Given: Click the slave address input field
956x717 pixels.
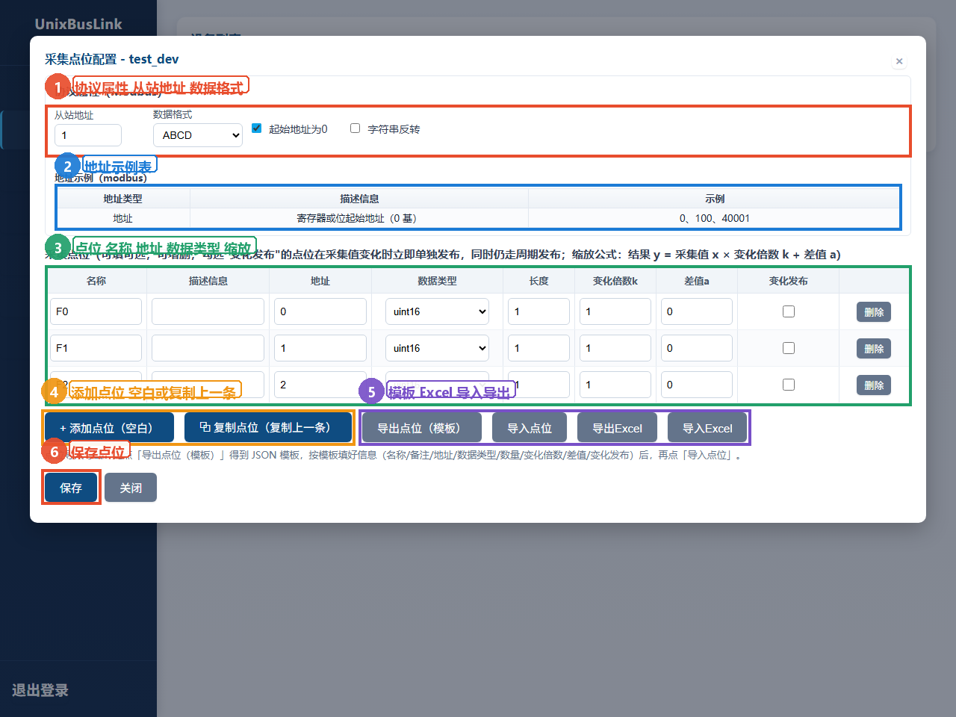Looking at the screenshot, I should 88,135.
